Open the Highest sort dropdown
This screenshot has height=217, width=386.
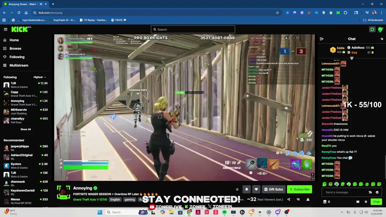coord(40,77)
